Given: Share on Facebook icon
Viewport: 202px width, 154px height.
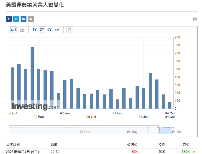Looking at the screenshot, I should tap(9, 19).
